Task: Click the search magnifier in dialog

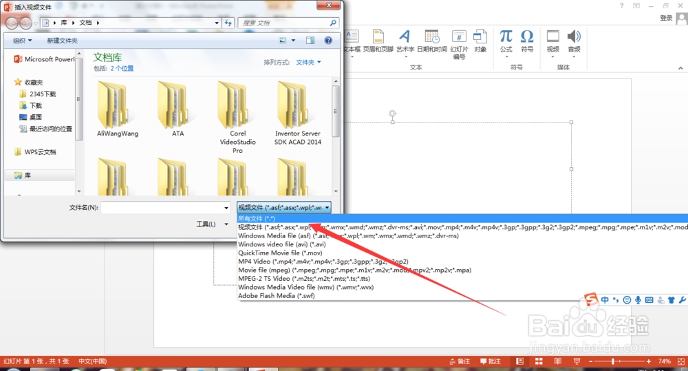Action: pyautogui.click(x=333, y=23)
